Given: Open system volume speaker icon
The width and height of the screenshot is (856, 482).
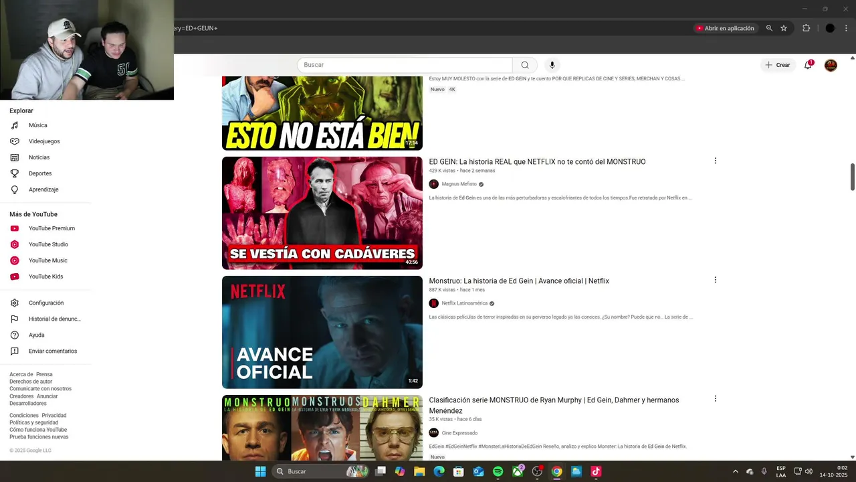Looking at the screenshot, I should (809, 471).
